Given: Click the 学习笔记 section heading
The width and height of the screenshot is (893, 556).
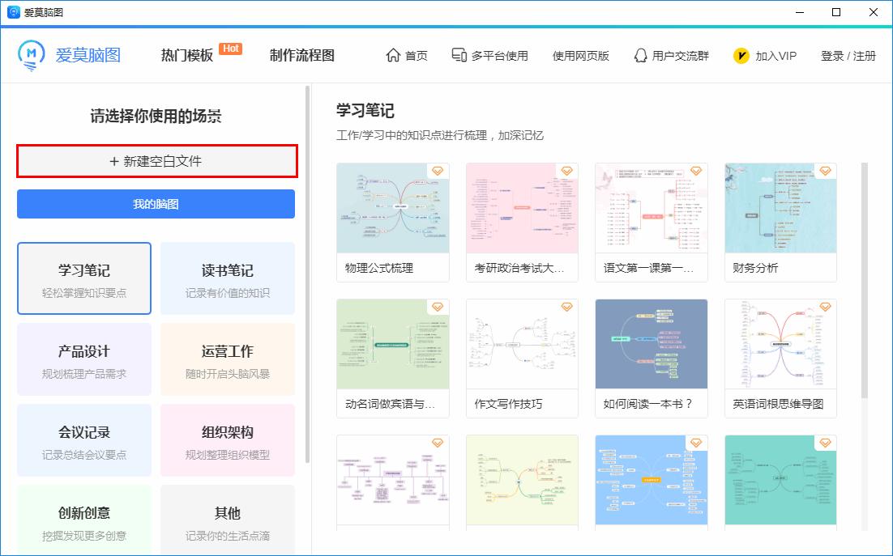Looking at the screenshot, I should point(365,110).
